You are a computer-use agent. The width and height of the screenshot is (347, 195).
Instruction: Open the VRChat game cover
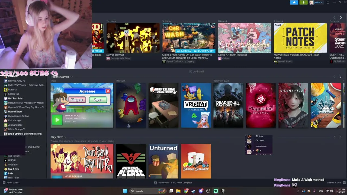tap(196, 105)
